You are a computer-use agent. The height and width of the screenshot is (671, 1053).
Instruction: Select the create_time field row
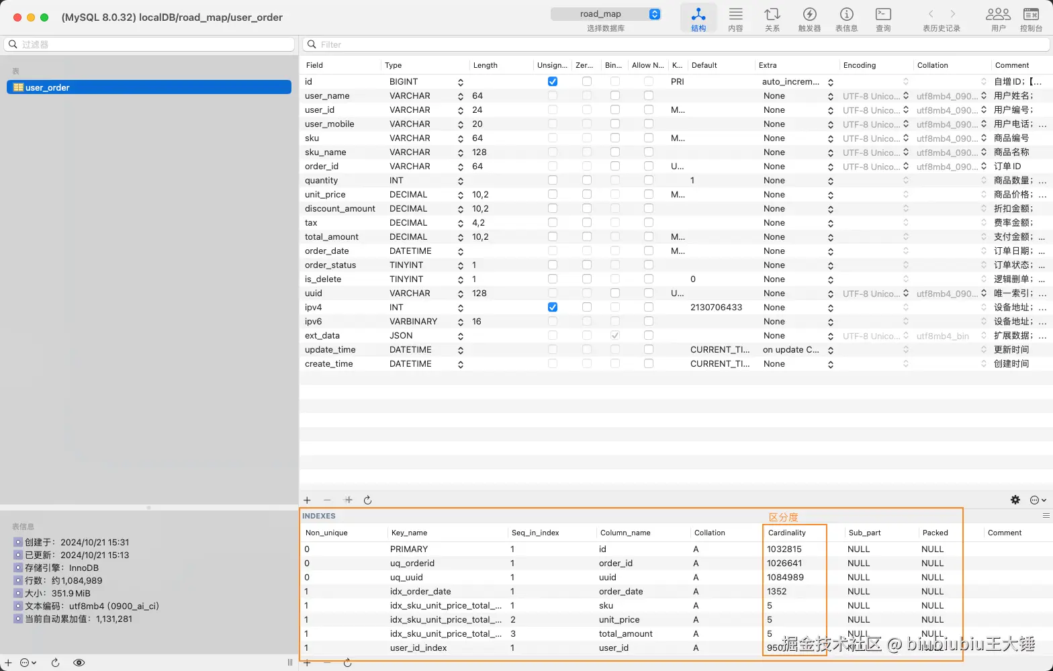(676, 363)
